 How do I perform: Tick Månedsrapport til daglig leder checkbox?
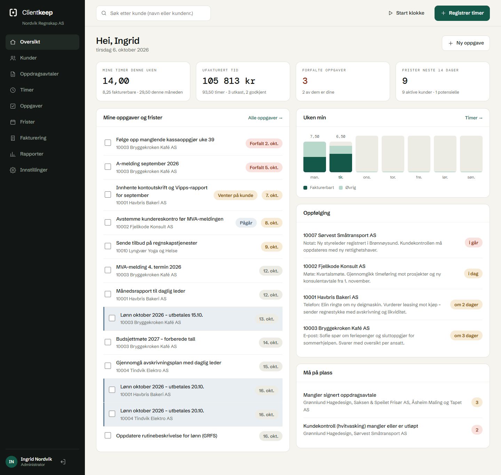pyautogui.click(x=108, y=294)
